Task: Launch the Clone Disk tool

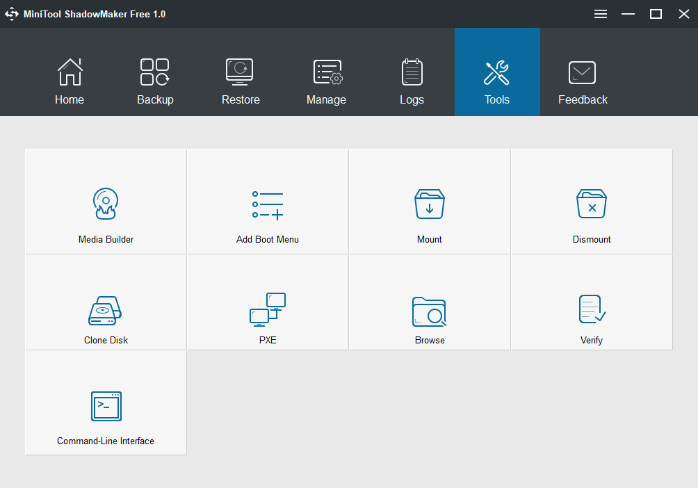Action: coord(106,303)
